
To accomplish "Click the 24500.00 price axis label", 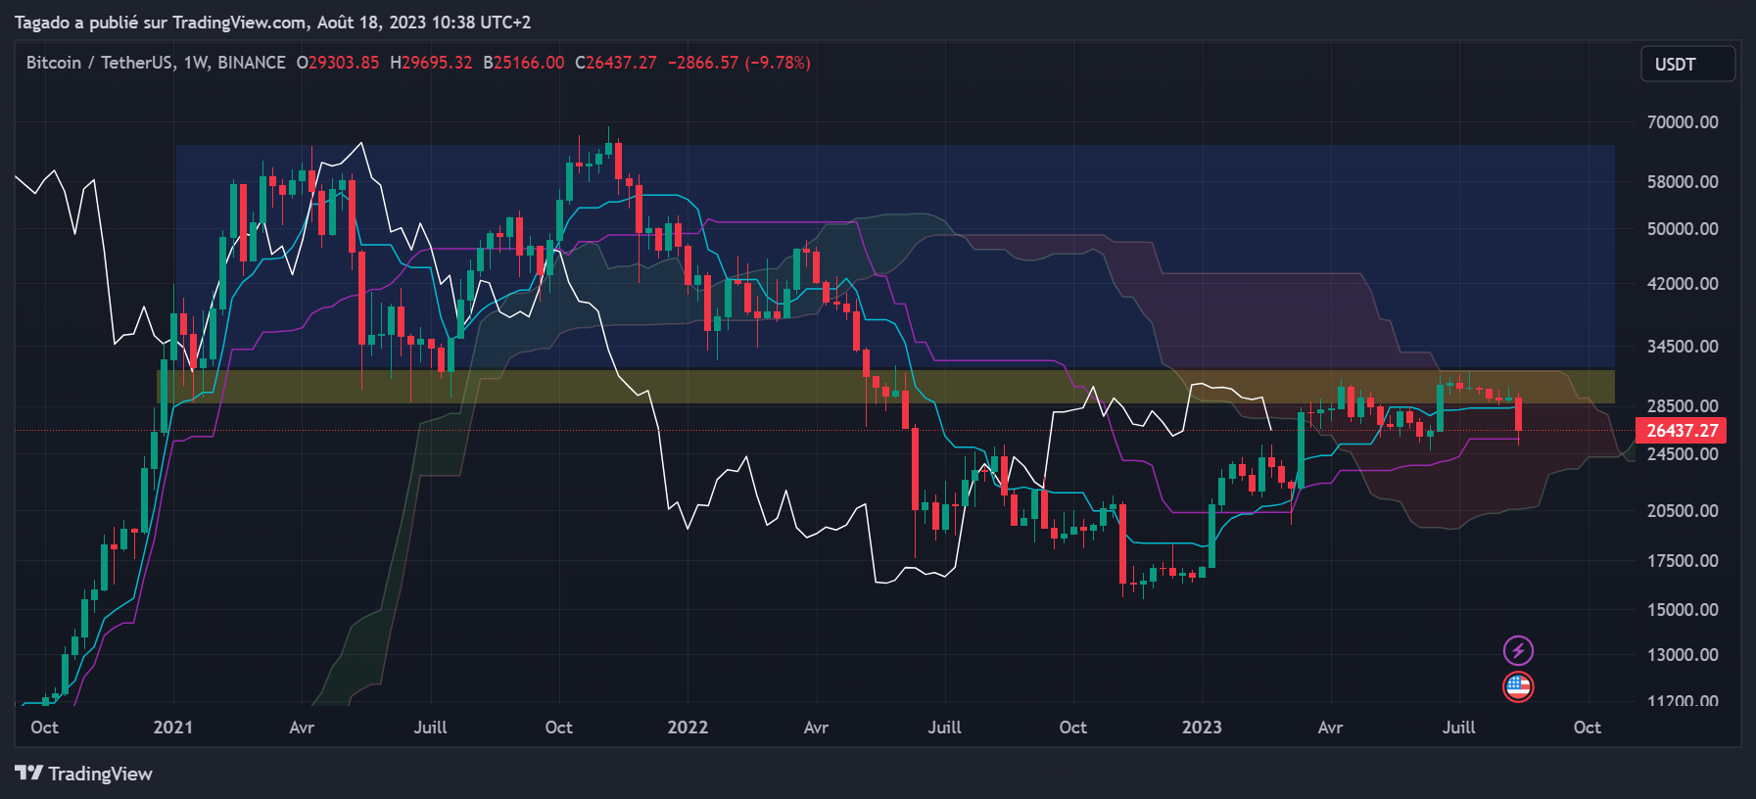I will (1683, 454).
